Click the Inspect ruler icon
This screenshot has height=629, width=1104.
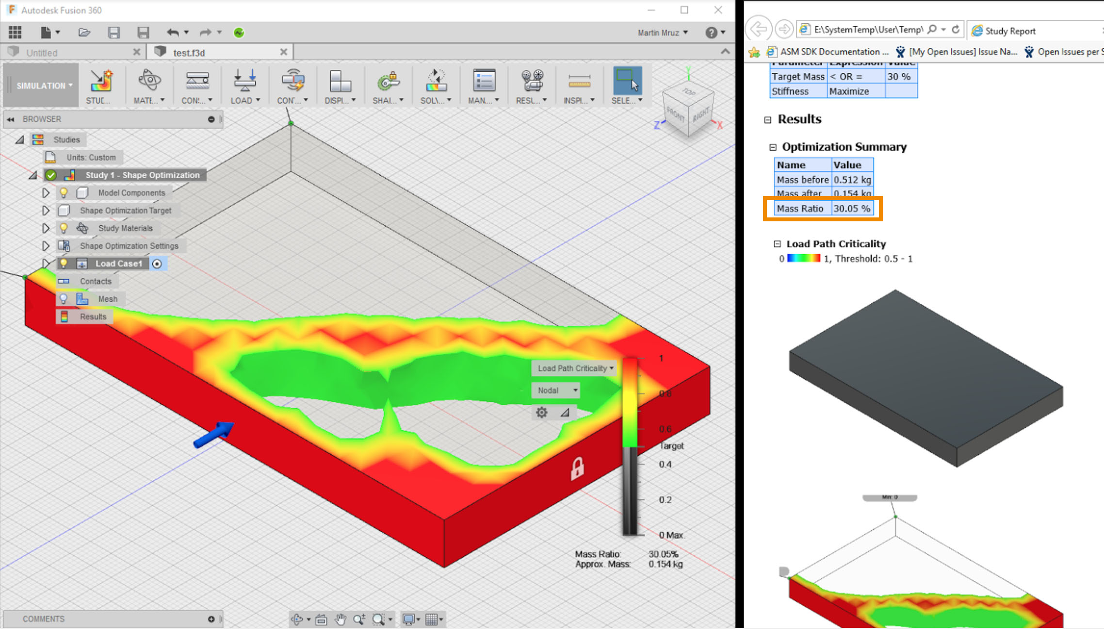(x=579, y=80)
